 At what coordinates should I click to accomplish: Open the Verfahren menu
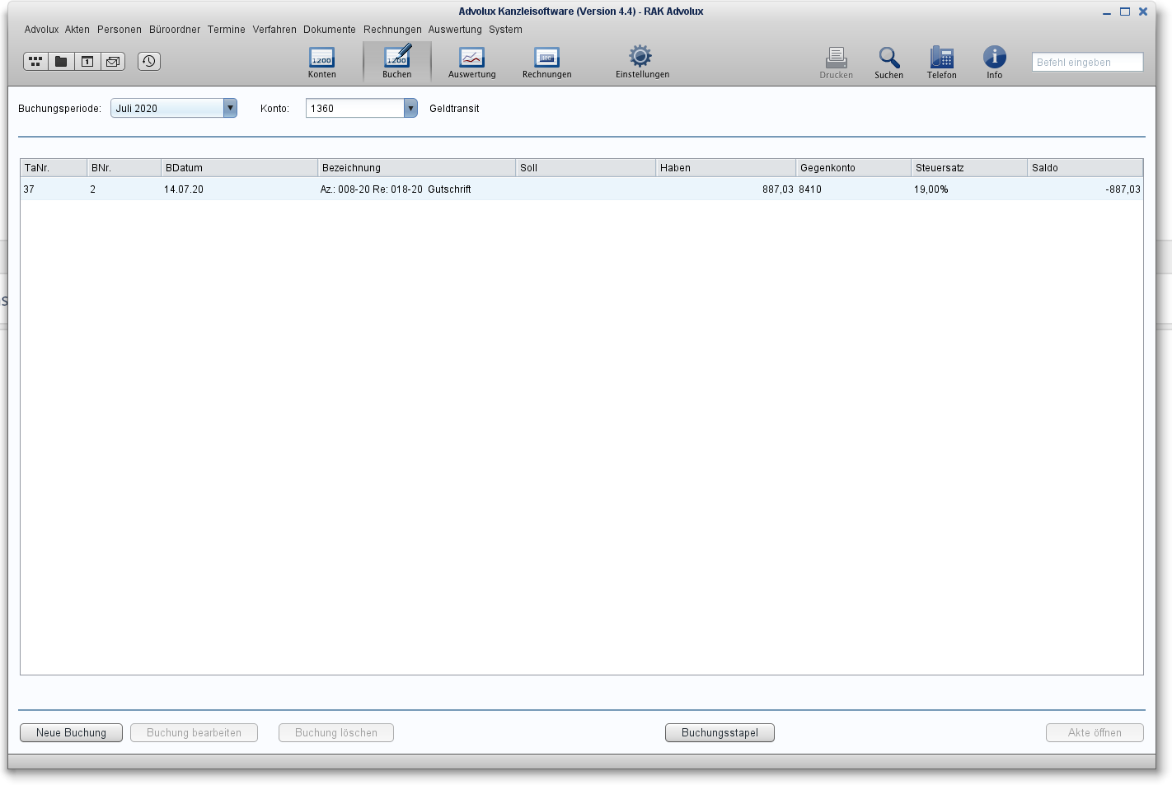pos(274,30)
